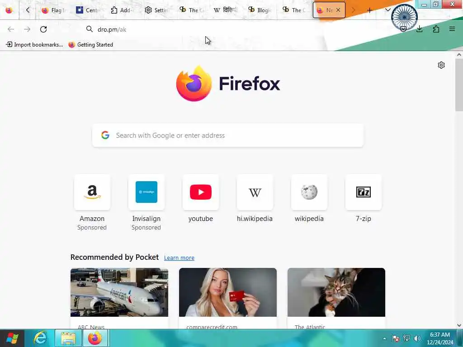Image resolution: width=463 pixels, height=347 pixels.
Task: Click the Firefox View icon in tab strip
Action: pyautogui.click(x=9, y=10)
